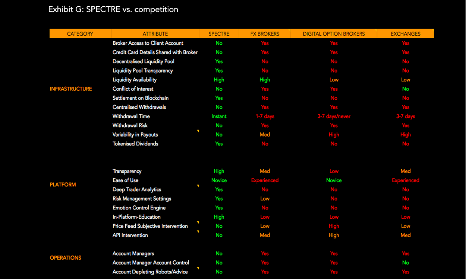466x279 pixels.
Task: Select the INFRASTRUCTURE category label
Action: tap(71, 89)
